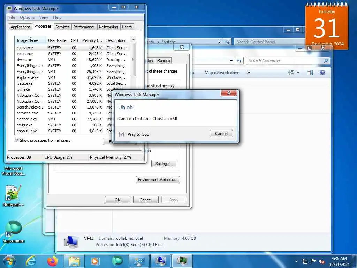Open the Supermium desktop shortcut
Screen dimensions: 357x268
coord(13,232)
